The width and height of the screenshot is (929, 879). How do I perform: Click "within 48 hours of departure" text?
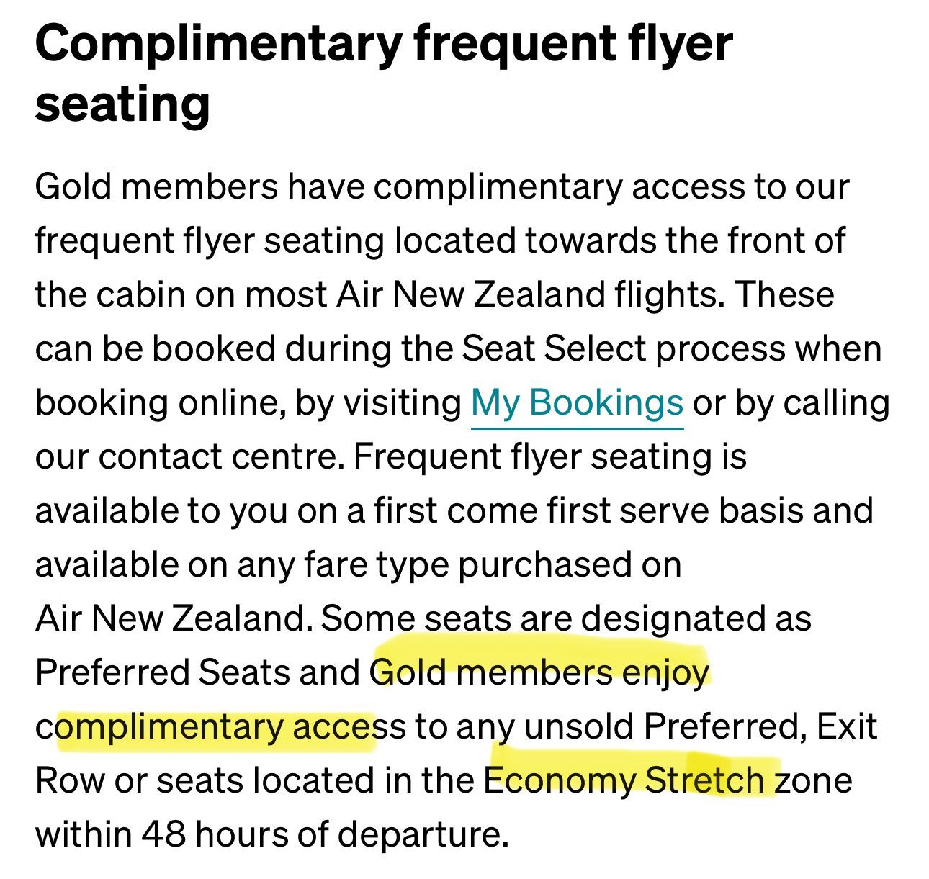point(270,834)
